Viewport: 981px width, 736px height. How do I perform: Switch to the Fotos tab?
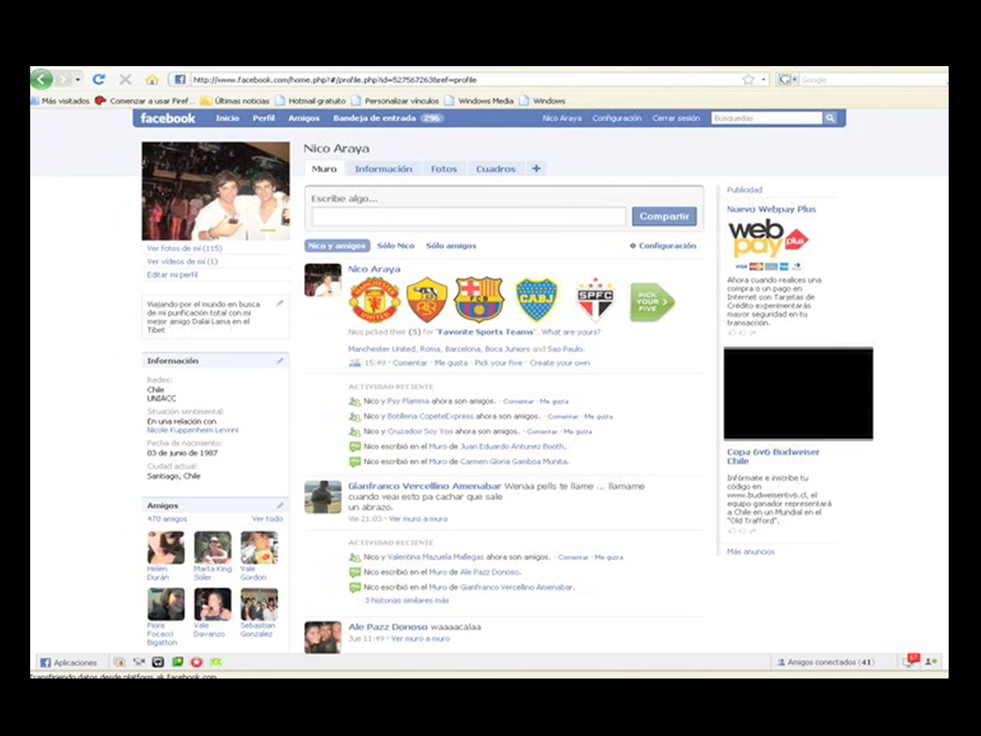(x=443, y=169)
